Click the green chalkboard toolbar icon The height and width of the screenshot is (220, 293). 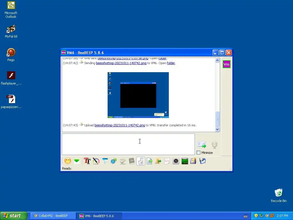[185, 161]
